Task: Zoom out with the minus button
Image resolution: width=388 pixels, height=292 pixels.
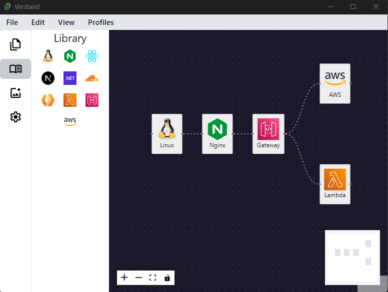Action: 138,278
